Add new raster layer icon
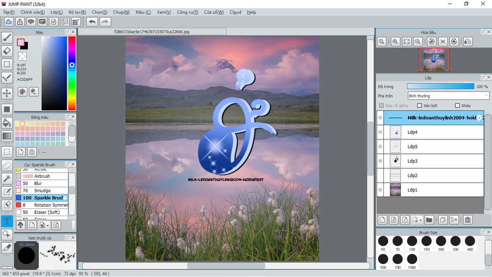This screenshot has width=492, height=277. click(382, 219)
